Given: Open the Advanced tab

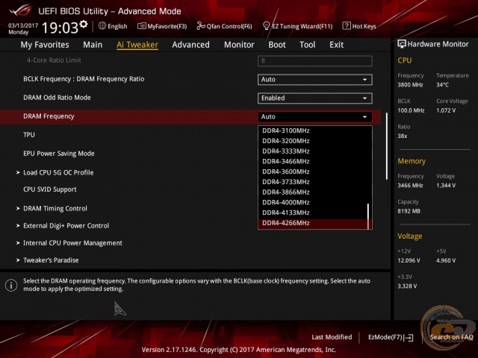Looking at the screenshot, I should pyautogui.click(x=191, y=45).
